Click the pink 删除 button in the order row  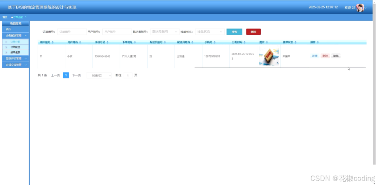click(325, 56)
